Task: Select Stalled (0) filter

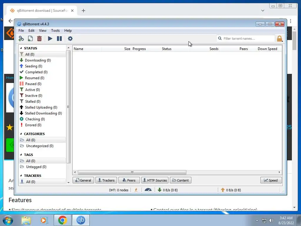Action: pos(42,102)
